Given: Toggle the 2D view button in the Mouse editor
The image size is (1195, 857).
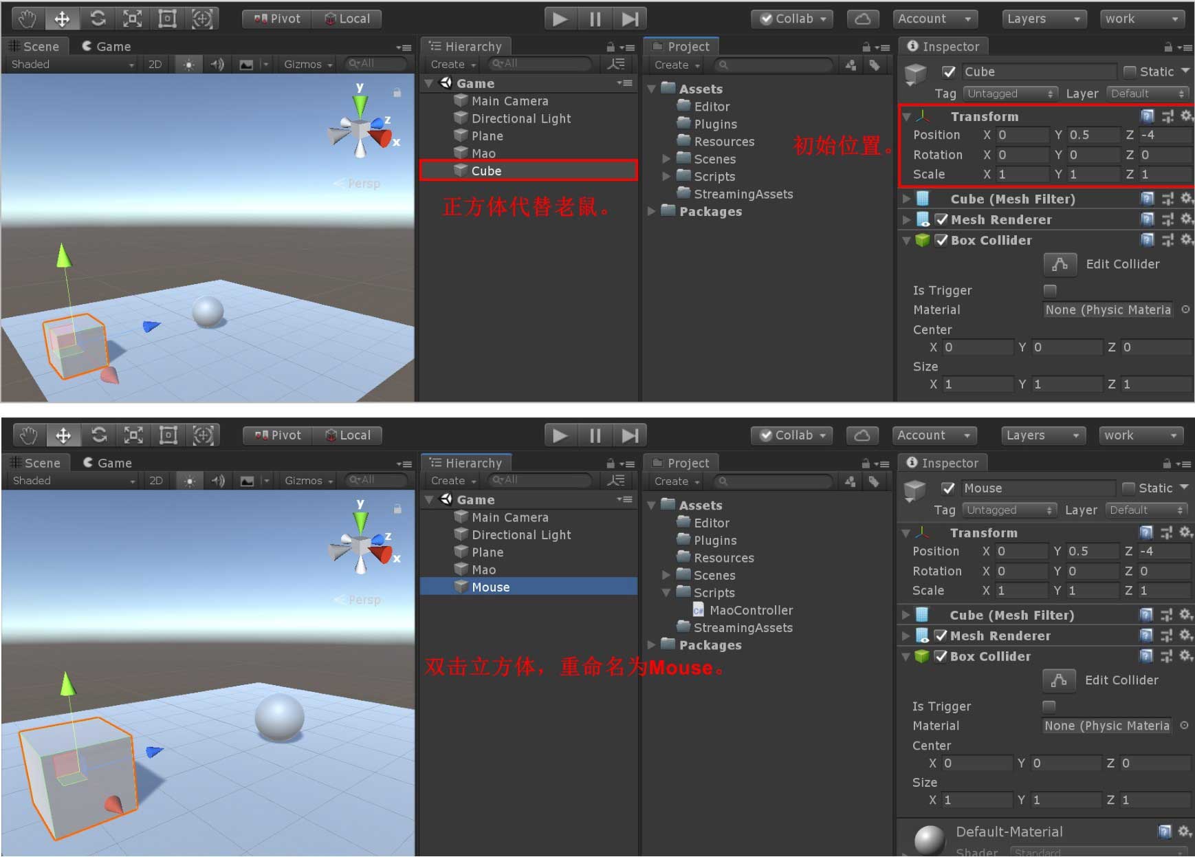Looking at the screenshot, I should 156,480.
